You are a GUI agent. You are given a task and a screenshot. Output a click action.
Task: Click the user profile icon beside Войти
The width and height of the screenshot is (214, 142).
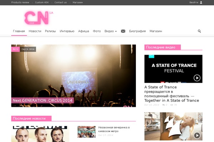pyautogui.click(x=201, y=2)
